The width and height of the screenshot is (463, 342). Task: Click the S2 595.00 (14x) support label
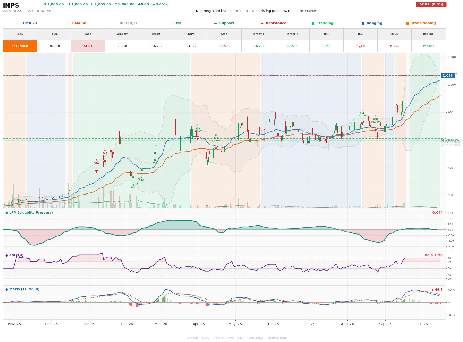[x=450, y=142]
